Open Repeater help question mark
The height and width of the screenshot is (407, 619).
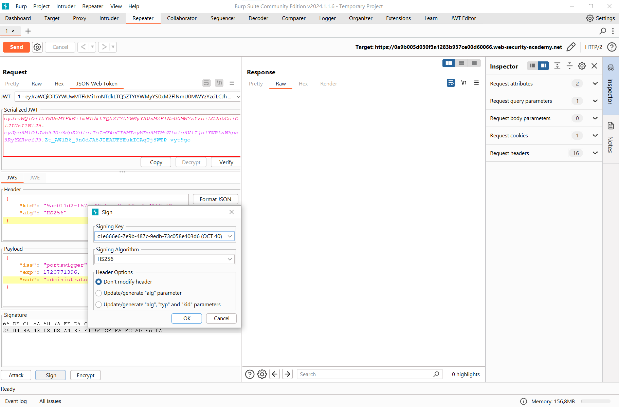pos(612,47)
